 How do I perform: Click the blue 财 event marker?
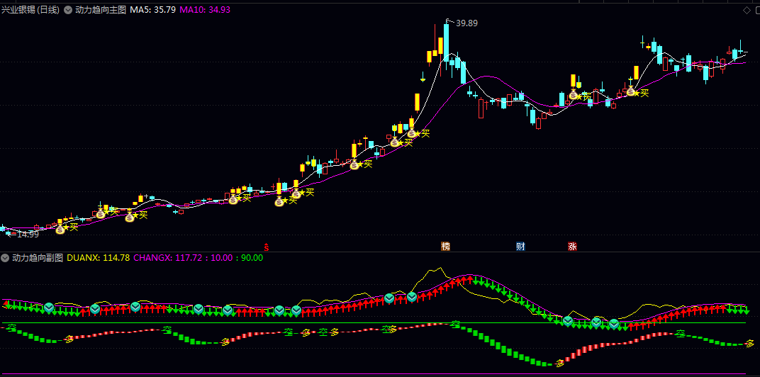520,247
